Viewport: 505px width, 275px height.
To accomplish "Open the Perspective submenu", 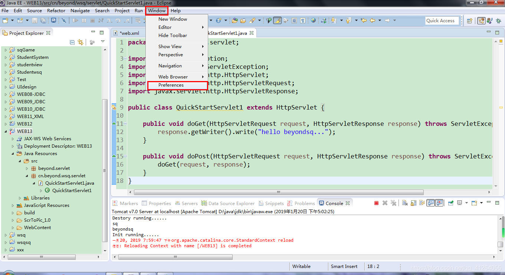I will pyautogui.click(x=177, y=55).
